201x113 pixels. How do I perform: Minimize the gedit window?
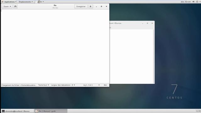click(96, 6)
